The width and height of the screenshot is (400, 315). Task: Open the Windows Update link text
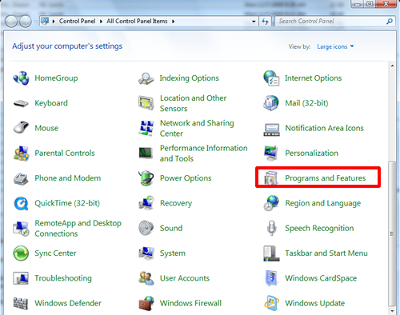[315, 303]
